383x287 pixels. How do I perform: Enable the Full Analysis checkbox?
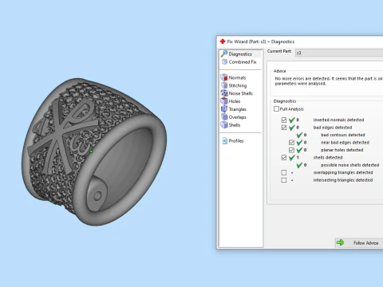(x=276, y=108)
